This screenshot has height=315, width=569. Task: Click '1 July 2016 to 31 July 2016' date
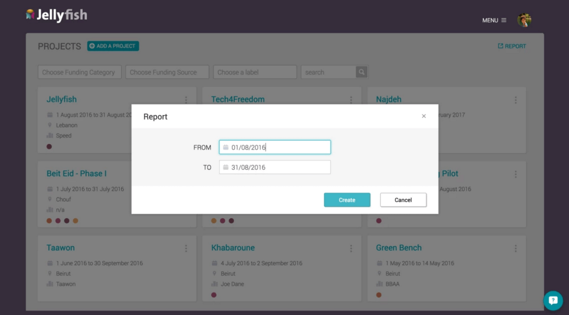pyautogui.click(x=90, y=189)
